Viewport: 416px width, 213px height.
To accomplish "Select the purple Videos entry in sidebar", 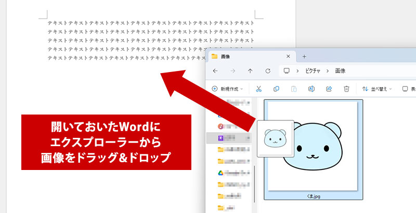I will point(229,138).
